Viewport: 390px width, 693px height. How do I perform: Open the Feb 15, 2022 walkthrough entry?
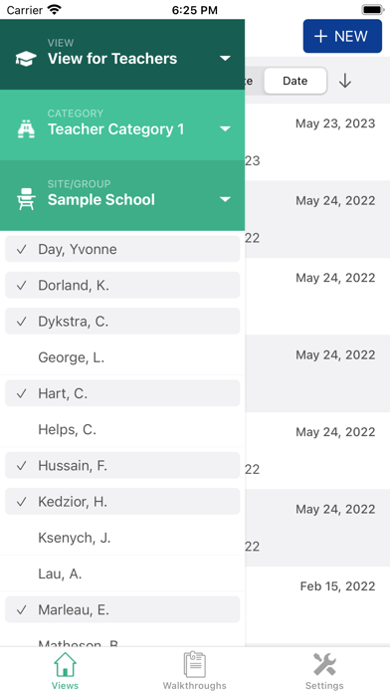[317, 605]
